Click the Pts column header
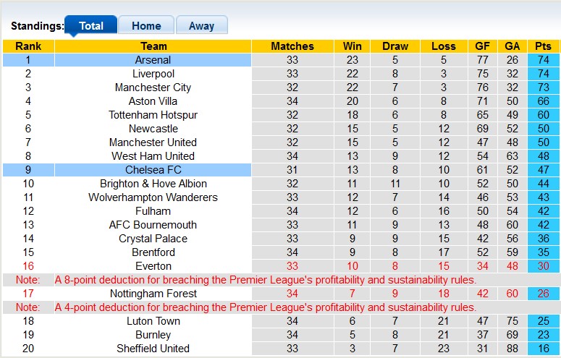 click(543, 46)
